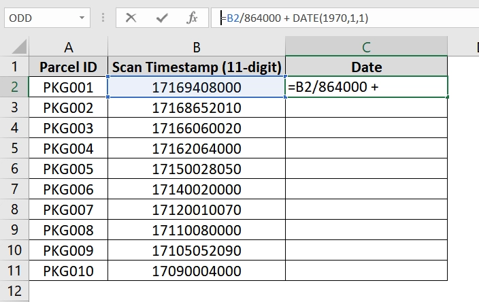Screen dimensions: 479x302
Task: Open the Name Box dropdown arrow
Action: [x=82, y=18]
